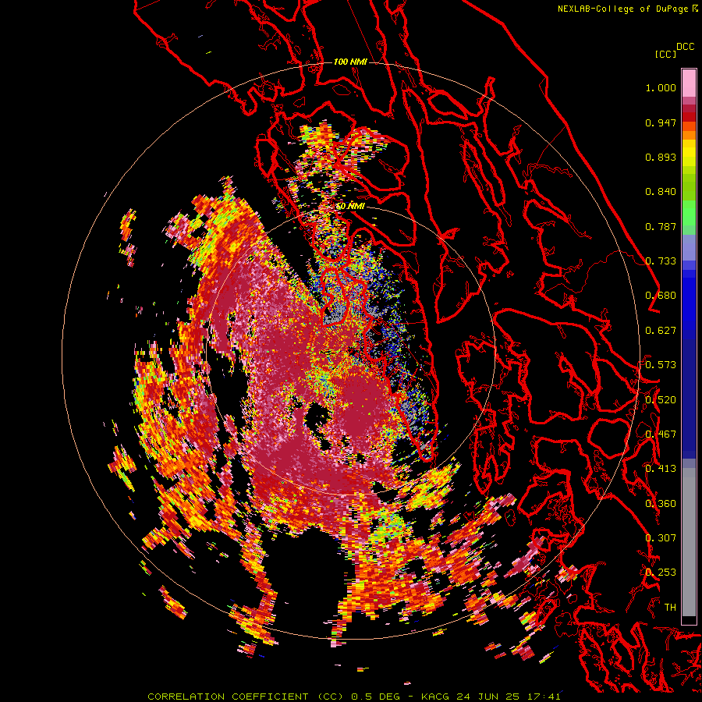The image size is (702, 702).
Task: Click the 0.787 scale value
Action: (661, 226)
